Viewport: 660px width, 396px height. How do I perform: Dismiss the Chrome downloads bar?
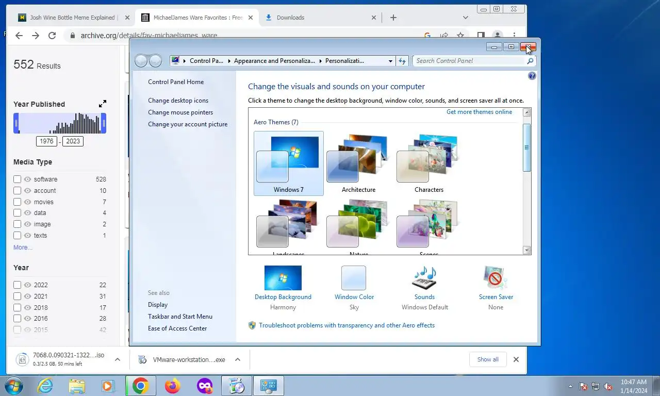pyautogui.click(x=516, y=359)
